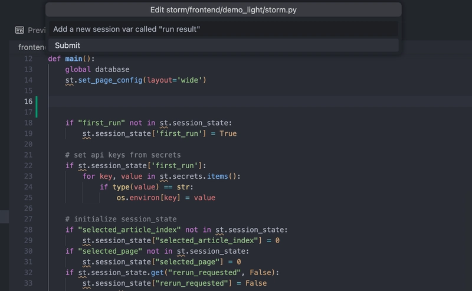
Task: Place cursor on the 'for key, value' loop line
Action: (161, 176)
